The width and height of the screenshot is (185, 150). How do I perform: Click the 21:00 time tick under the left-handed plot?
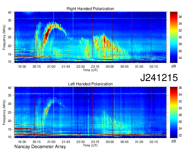51,142
